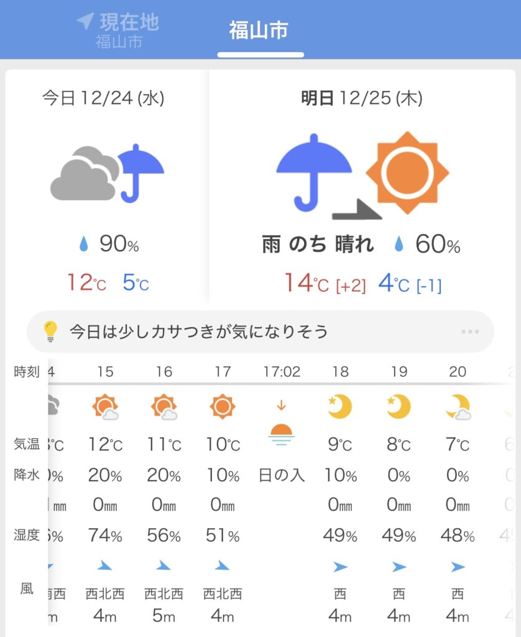
Task: Tap the 17時 sunny weather icon
Action: (x=223, y=407)
